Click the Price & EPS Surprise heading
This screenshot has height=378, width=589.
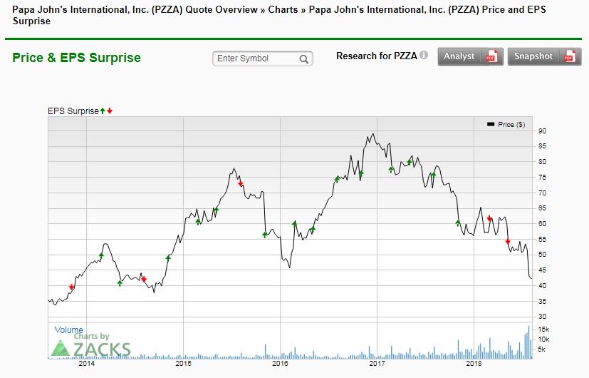77,58
